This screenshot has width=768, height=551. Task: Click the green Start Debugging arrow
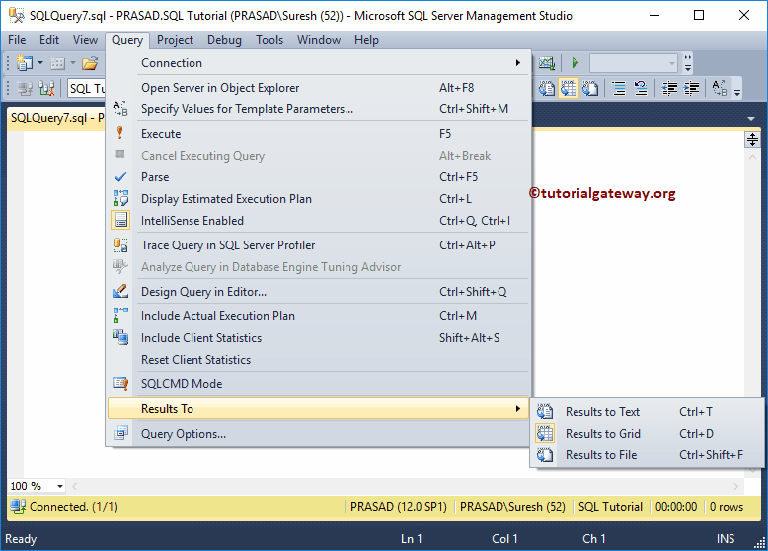[576, 62]
